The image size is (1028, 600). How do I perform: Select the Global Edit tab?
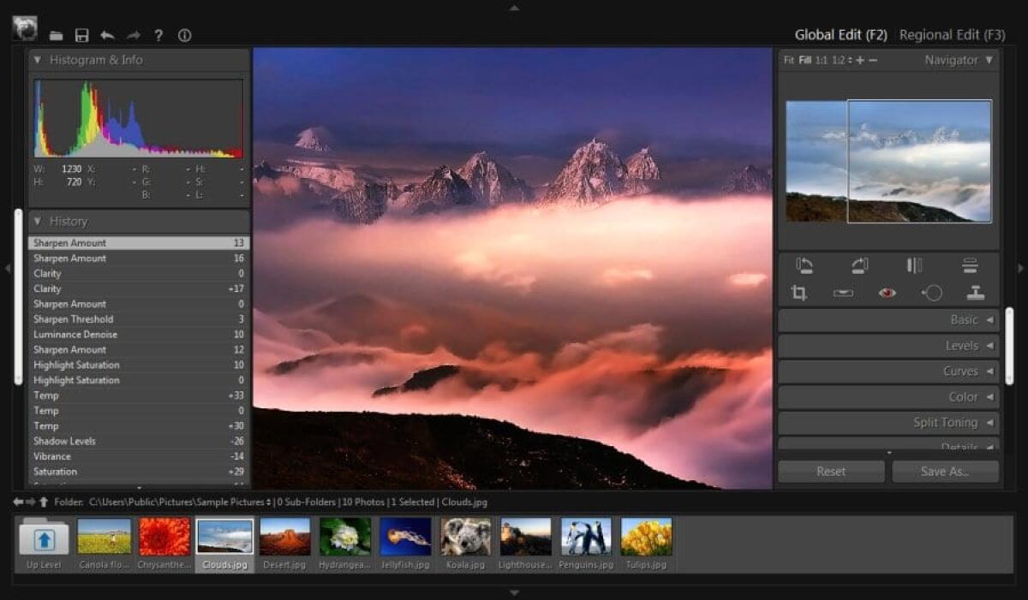[841, 34]
